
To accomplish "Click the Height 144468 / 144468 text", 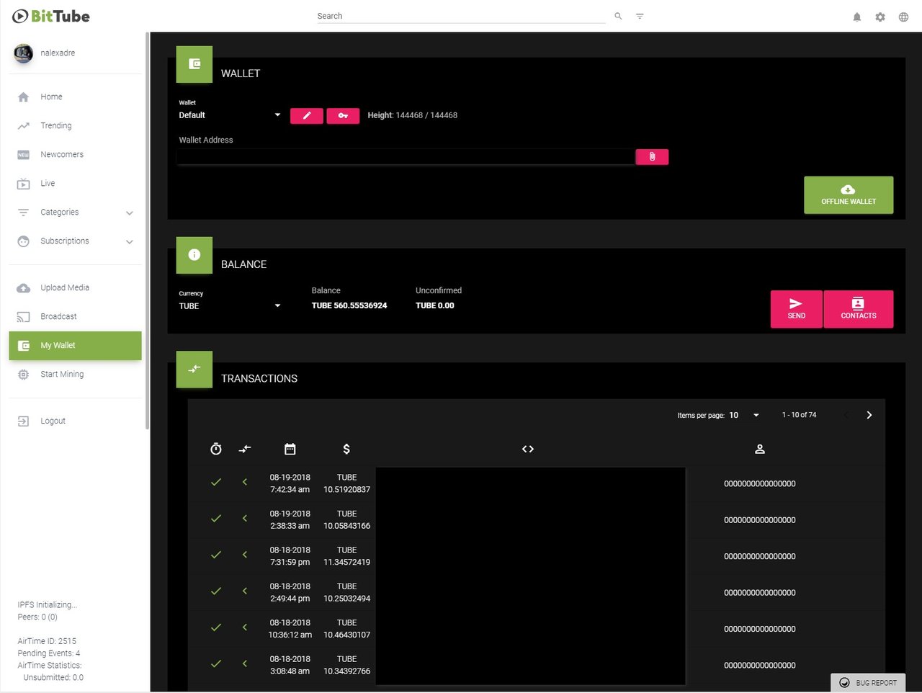I will click(413, 115).
